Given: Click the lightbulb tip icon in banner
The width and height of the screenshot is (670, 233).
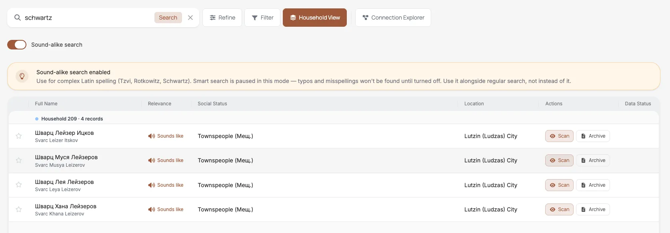Looking at the screenshot, I should (x=22, y=76).
